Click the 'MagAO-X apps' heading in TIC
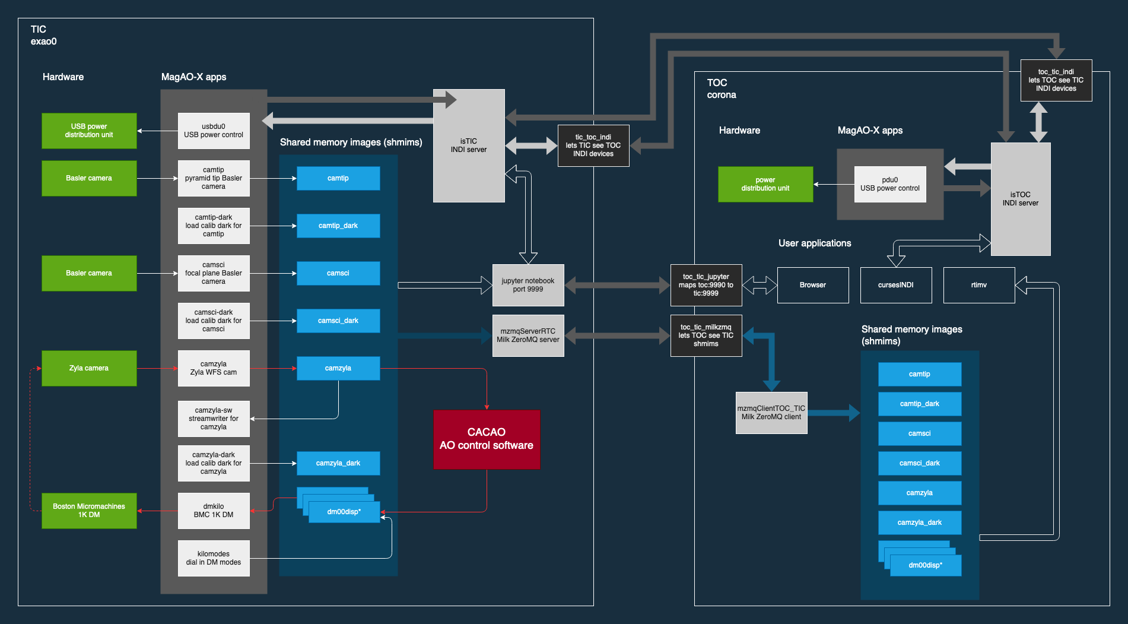Image resolution: width=1128 pixels, height=624 pixels. coord(193,77)
